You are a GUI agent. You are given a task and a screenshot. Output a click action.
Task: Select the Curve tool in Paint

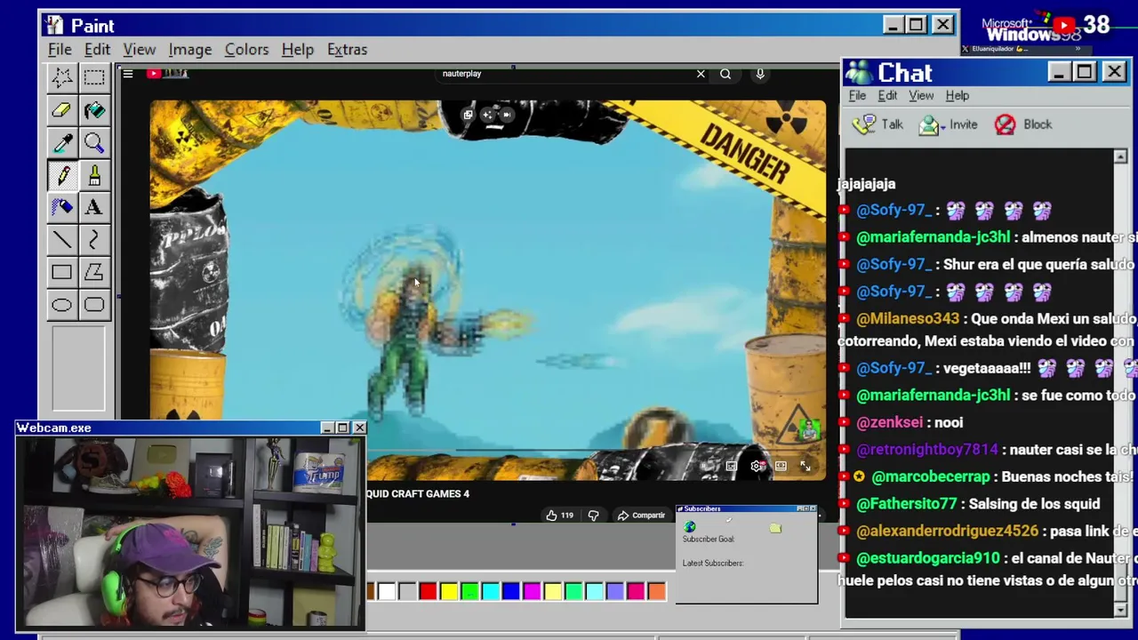coord(93,240)
